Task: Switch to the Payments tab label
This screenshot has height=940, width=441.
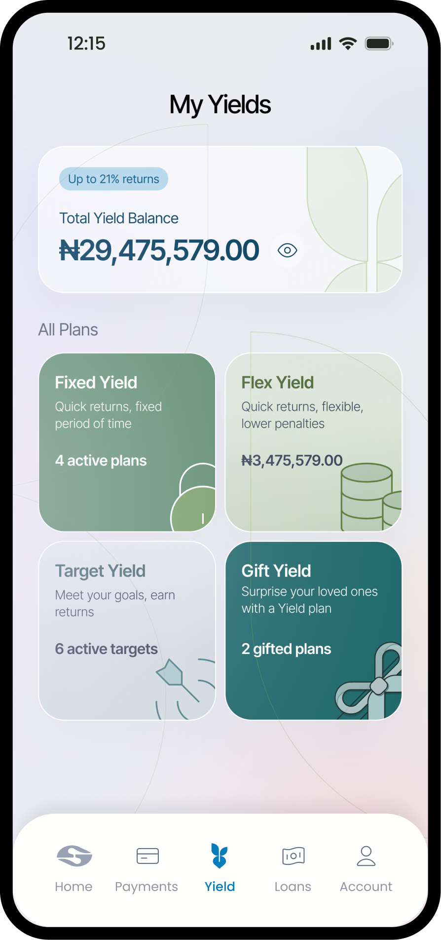Action: tap(147, 887)
